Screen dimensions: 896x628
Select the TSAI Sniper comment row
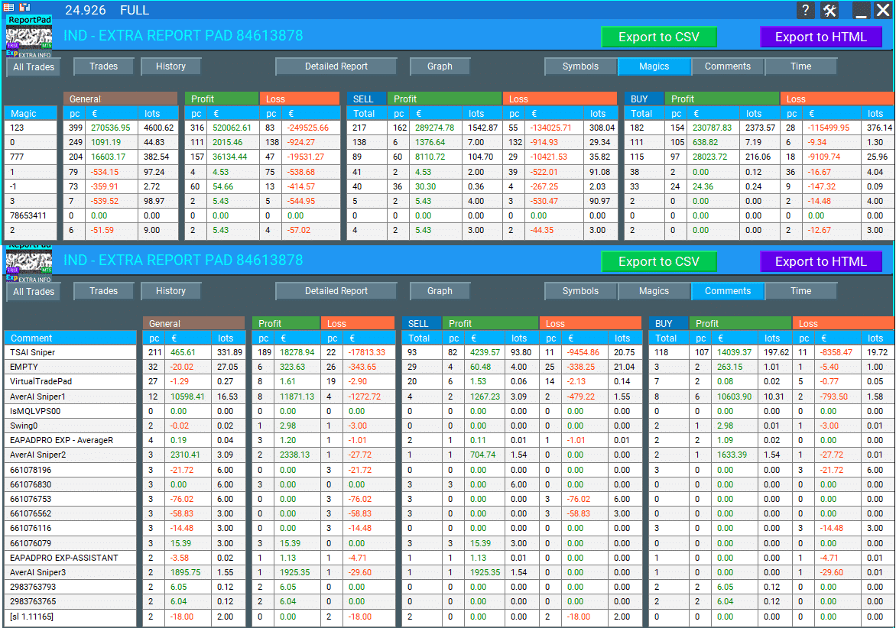click(x=70, y=353)
